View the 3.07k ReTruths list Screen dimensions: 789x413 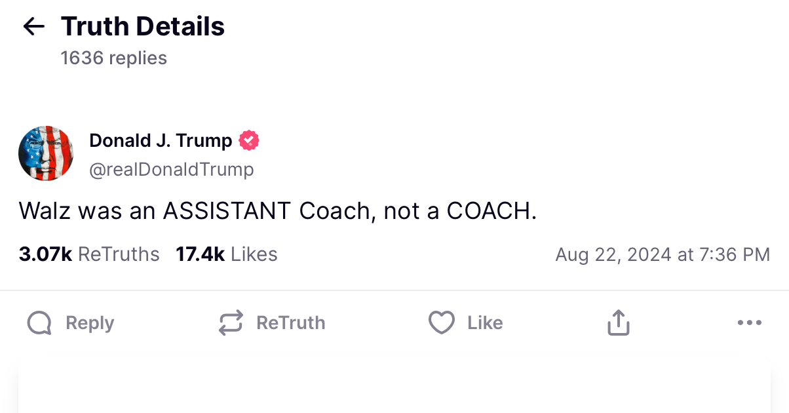(x=89, y=254)
